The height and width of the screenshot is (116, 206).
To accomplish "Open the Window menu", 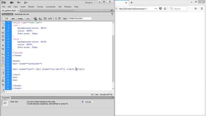I will coord(68,7).
